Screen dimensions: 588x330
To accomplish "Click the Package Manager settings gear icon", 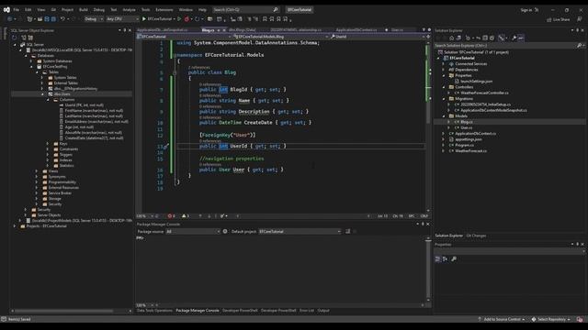I will coord(225,232).
